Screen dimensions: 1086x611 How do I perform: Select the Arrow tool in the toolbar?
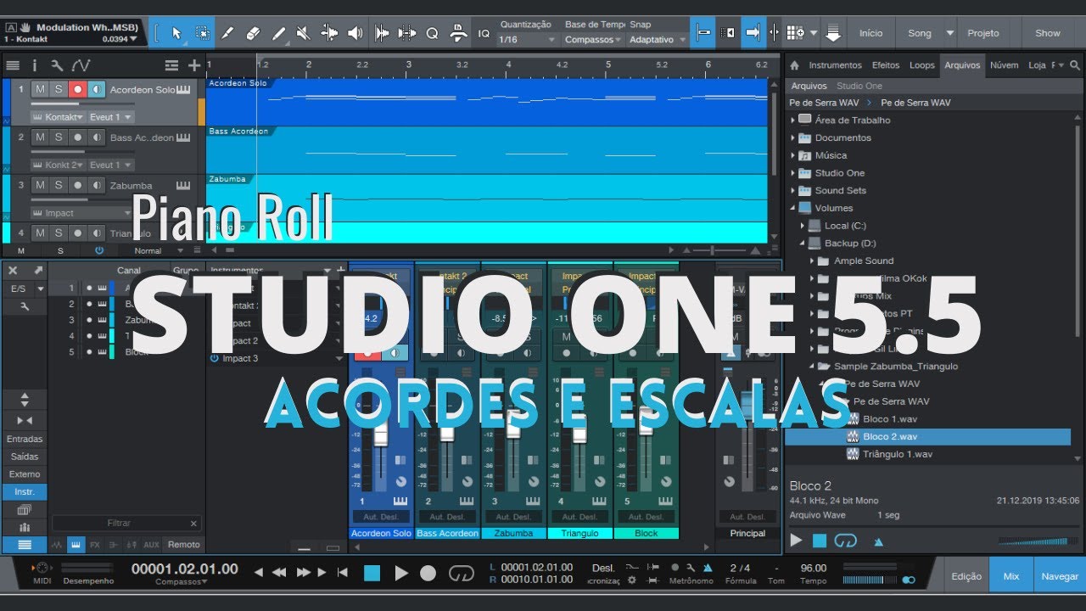(x=176, y=33)
